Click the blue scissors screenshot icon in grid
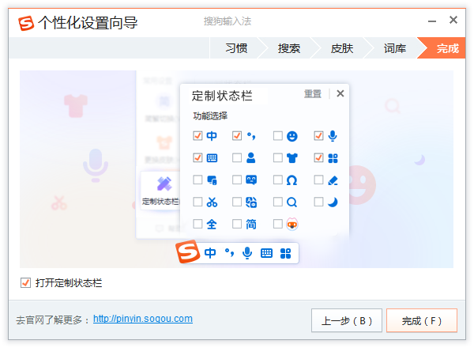This screenshot has height=348, width=474. click(212, 202)
